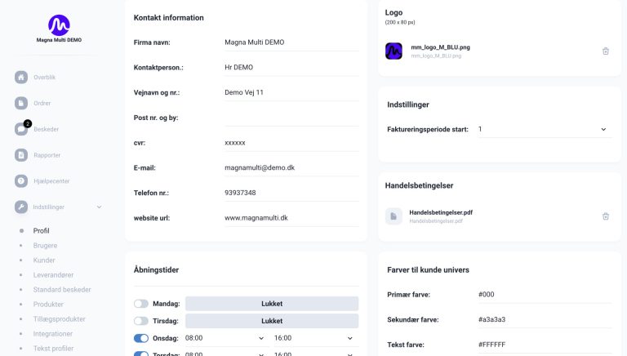Select Integrationer submenu item
Viewport: 627px width, 356px height.
(x=53, y=334)
